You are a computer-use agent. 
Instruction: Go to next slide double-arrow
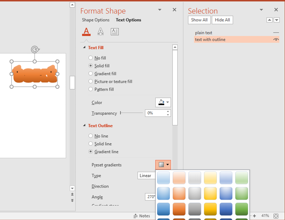(72, 200)
